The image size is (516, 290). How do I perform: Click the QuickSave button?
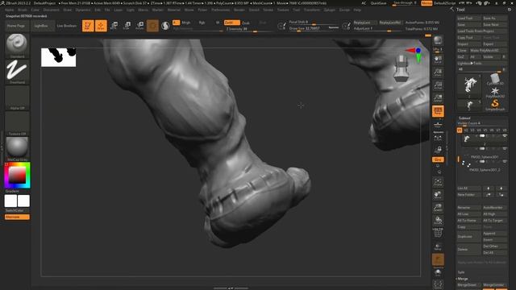(378, 3)
